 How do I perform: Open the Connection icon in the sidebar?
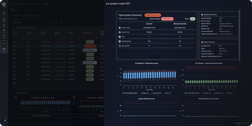pos(4,36)
